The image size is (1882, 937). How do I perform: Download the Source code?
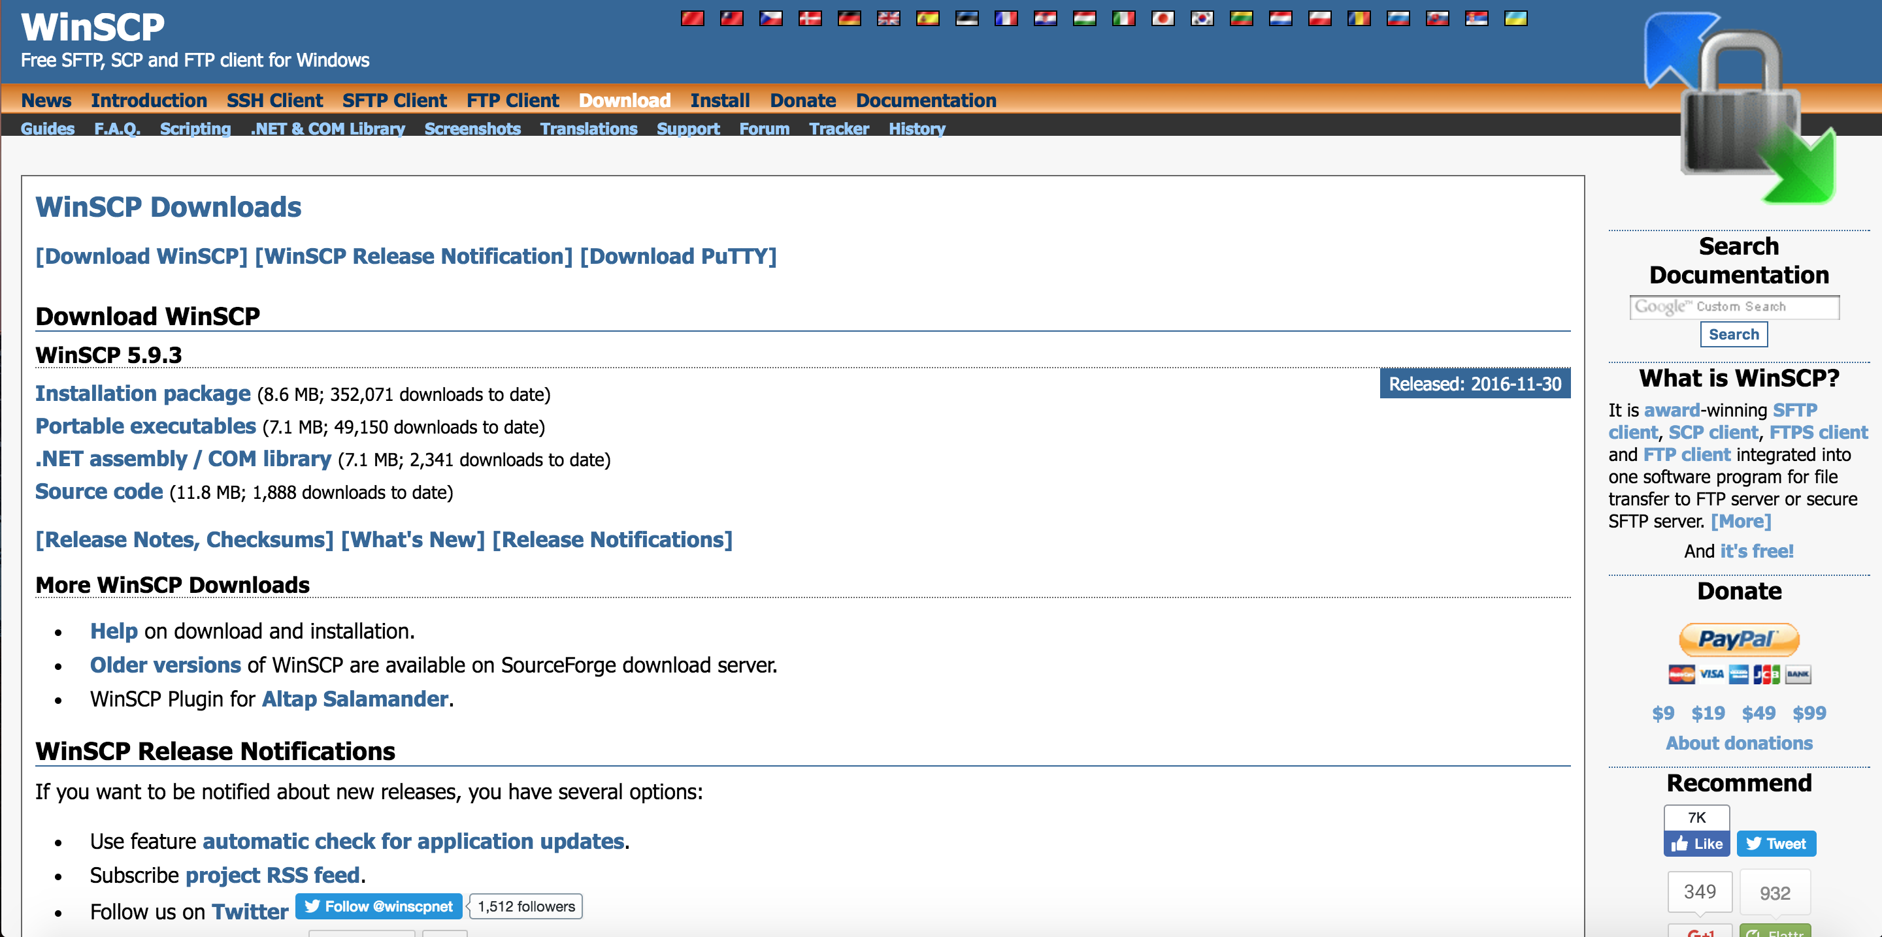(x=99, y=492)
